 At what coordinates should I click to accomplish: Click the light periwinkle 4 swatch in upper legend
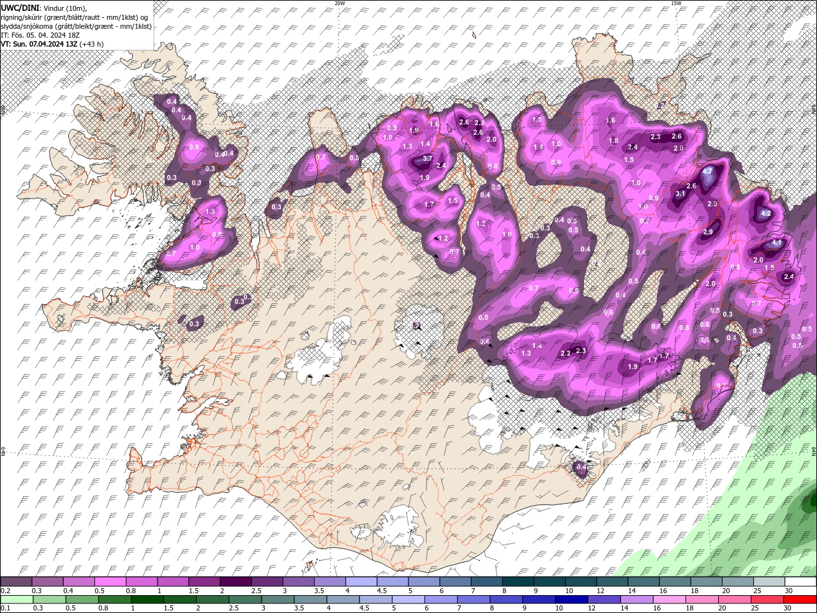point(361,582)
